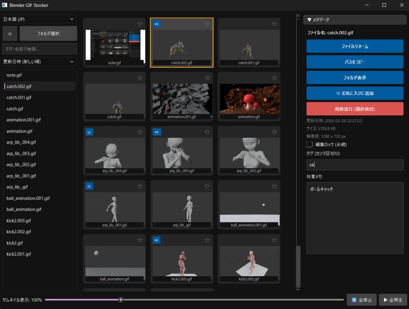Click the hh tag badge on arp_lib_.003.gif
Image resolution: width=409 pixels, height=309 pixels.
[156, 132]
